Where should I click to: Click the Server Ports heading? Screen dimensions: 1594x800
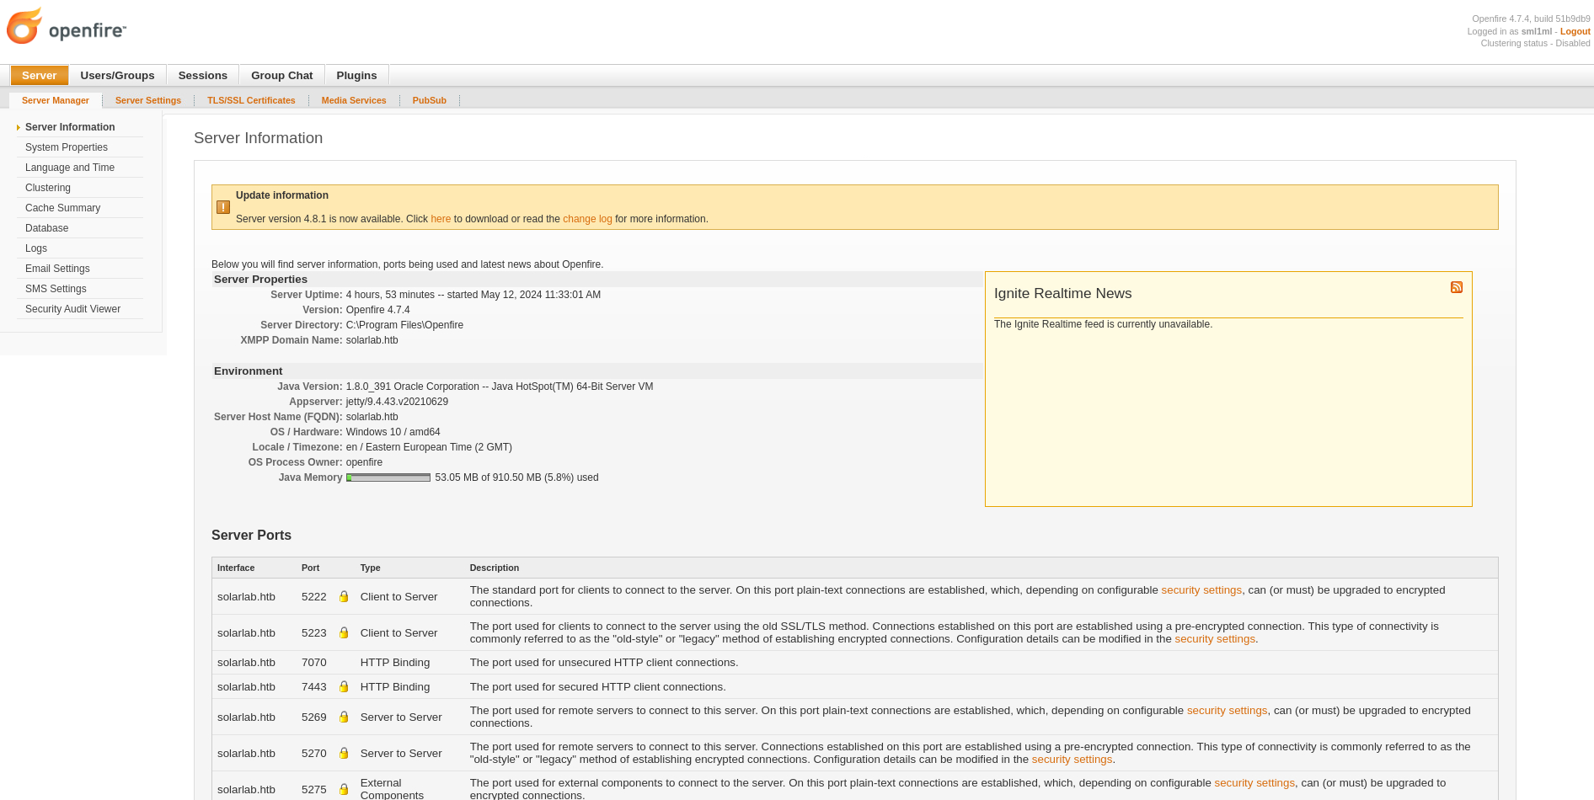251,536
